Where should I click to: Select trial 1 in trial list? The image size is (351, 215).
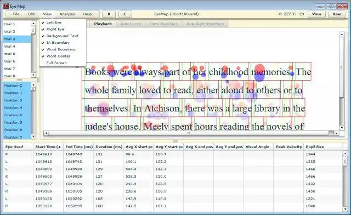[x=17, y=24]
